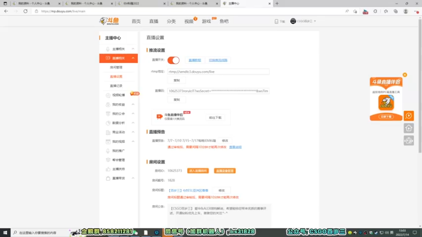Focus the rtmp地址 input field
Image resolution: width=422 pixels, height=237 pixels.
(218, 72)
